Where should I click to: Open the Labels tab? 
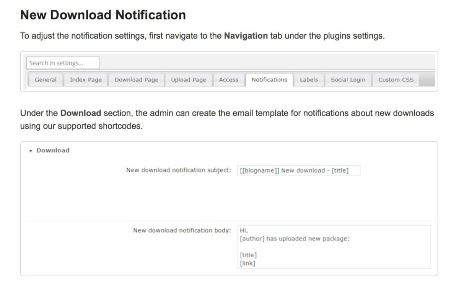click(309, 80)
